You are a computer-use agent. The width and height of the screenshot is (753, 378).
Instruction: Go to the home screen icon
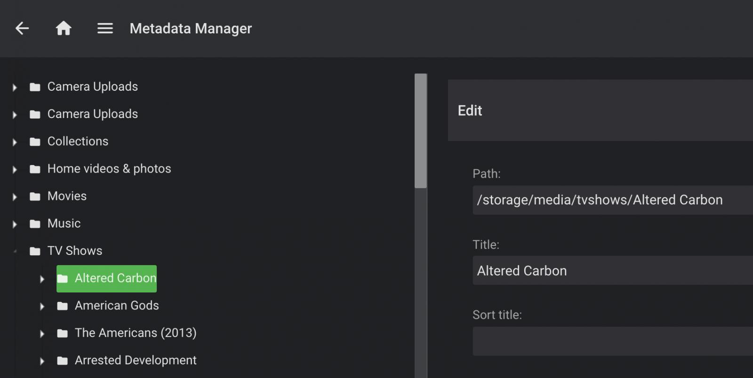(64, 29)
